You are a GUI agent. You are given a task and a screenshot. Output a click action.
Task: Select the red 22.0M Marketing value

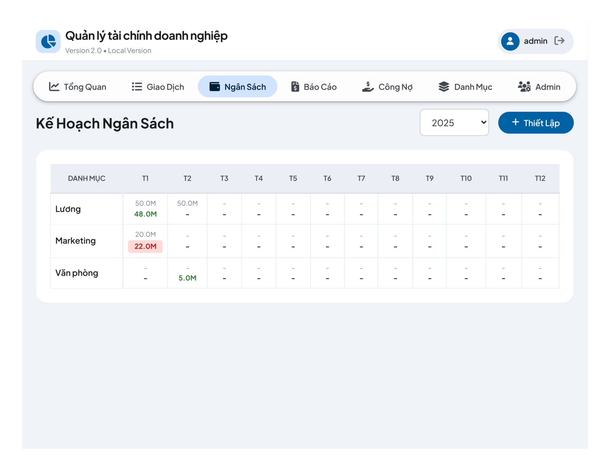point(145,246)
